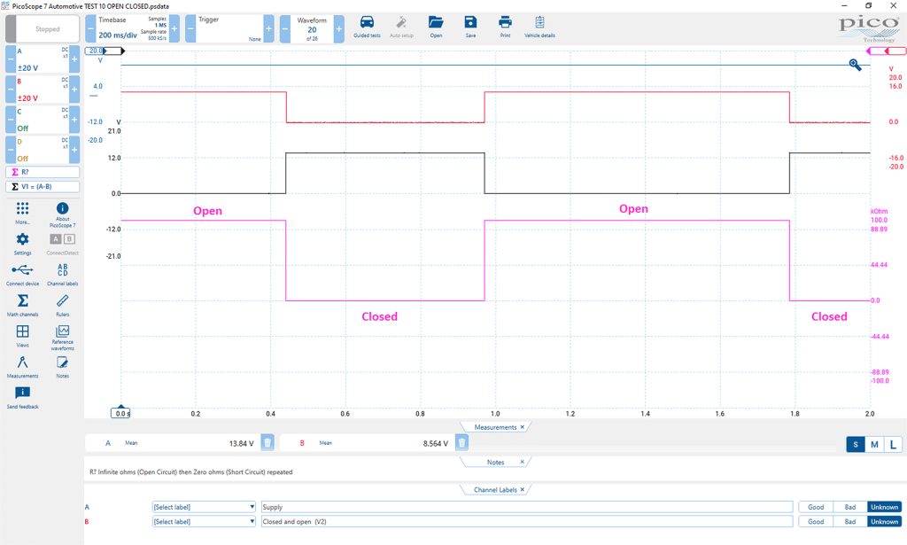Open Vehicle details clipboard icon

click(539, 22)
